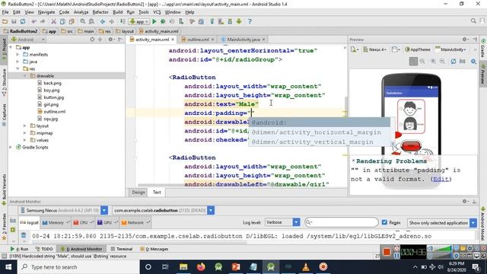Click the Preview refresh icon

(454, 62)
